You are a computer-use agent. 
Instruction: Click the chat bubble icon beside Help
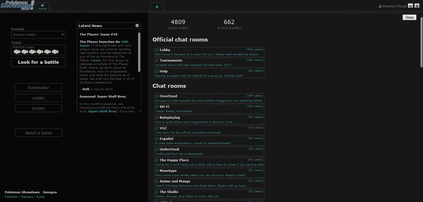click(x=157, y=71)
